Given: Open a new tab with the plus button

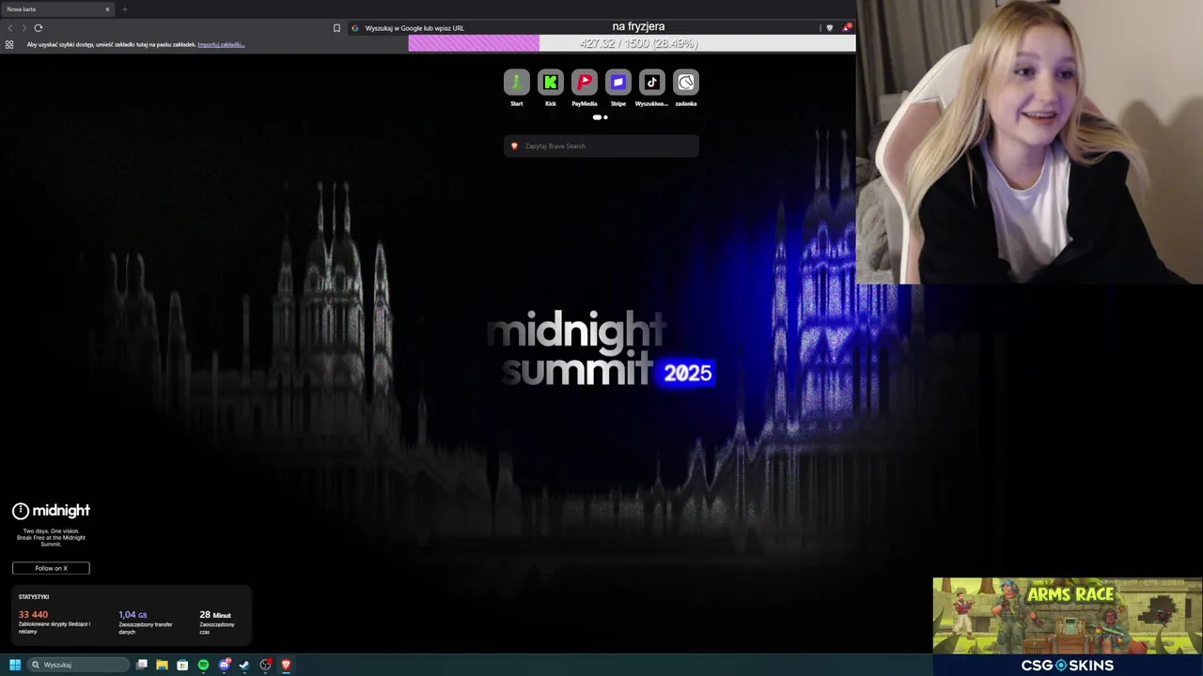Looking at the screenshot, I should coord(124,9).
